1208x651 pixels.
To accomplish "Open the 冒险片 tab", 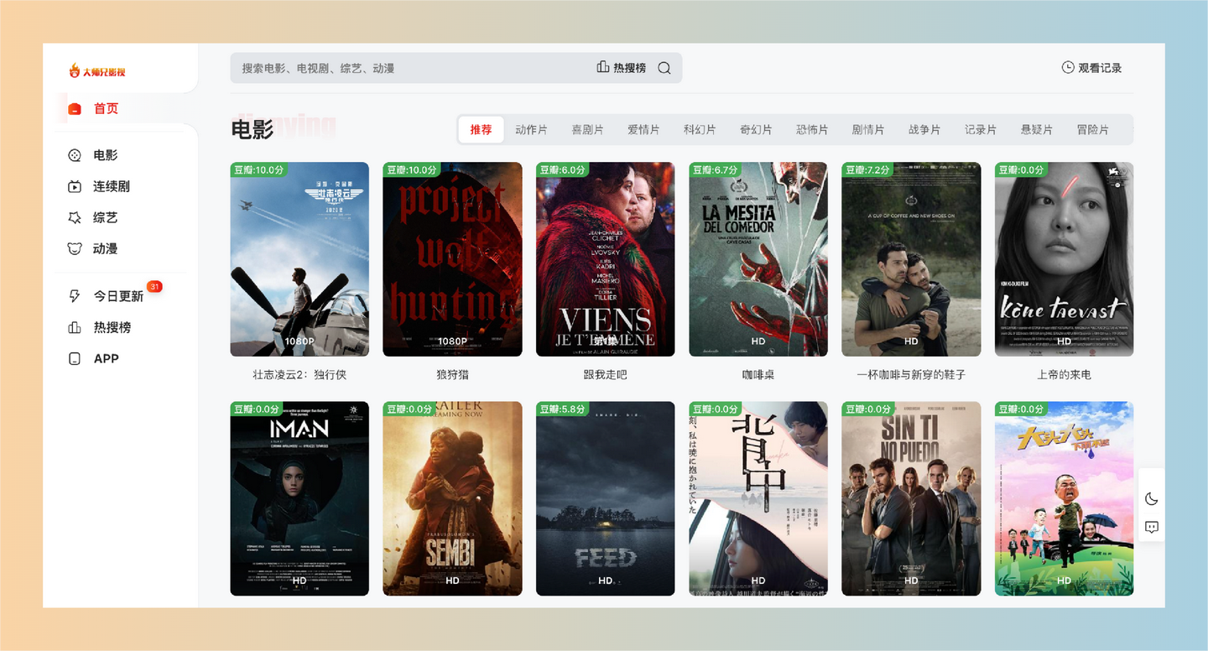I will [x=1093, y=129].
